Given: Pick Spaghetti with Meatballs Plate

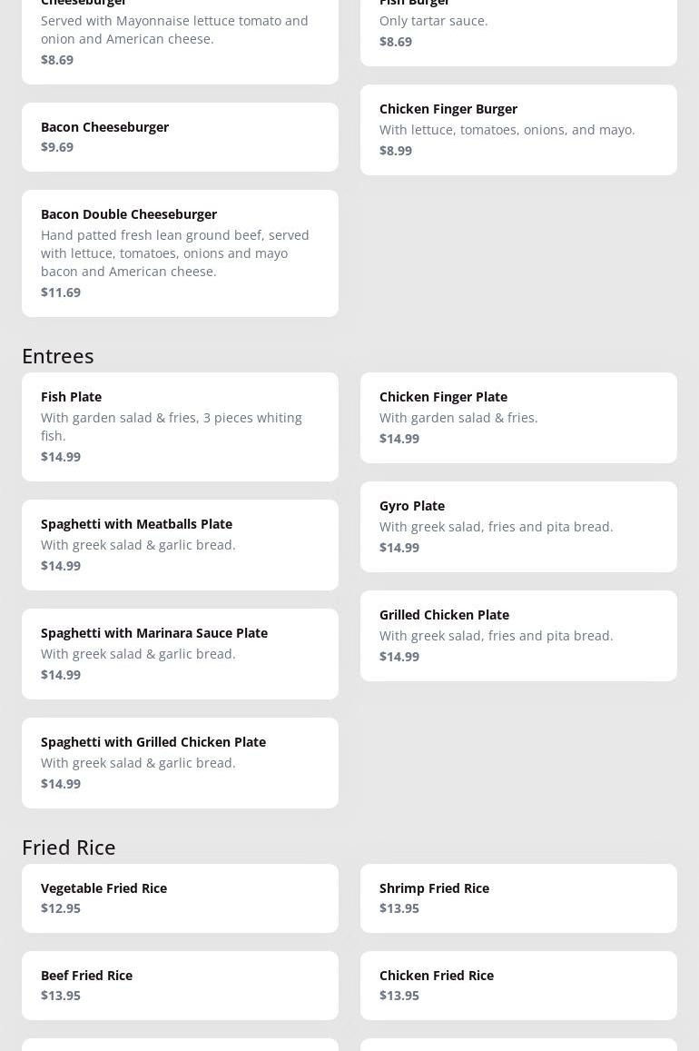Looking at the screenshot, I should coord(180,544).
